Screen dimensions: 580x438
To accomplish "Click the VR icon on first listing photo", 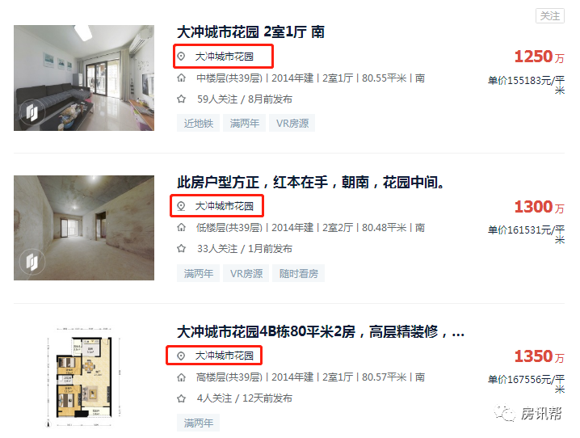I will tap(32, 112).
